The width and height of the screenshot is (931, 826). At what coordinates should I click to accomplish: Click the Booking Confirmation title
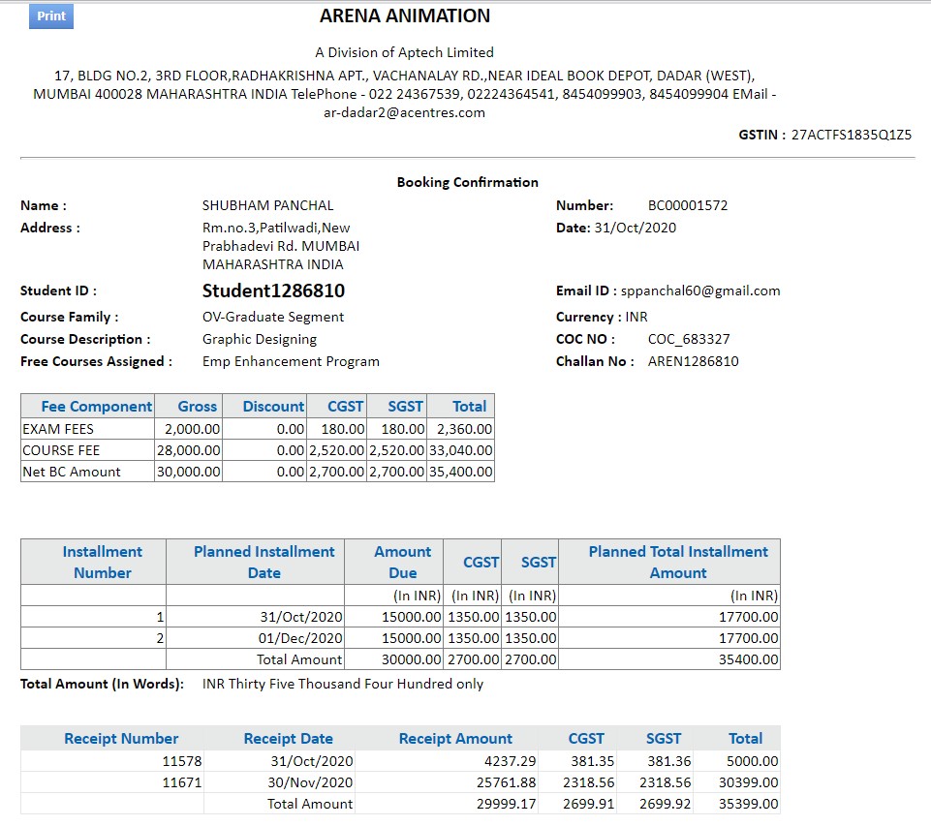click(x=467, y=182)
